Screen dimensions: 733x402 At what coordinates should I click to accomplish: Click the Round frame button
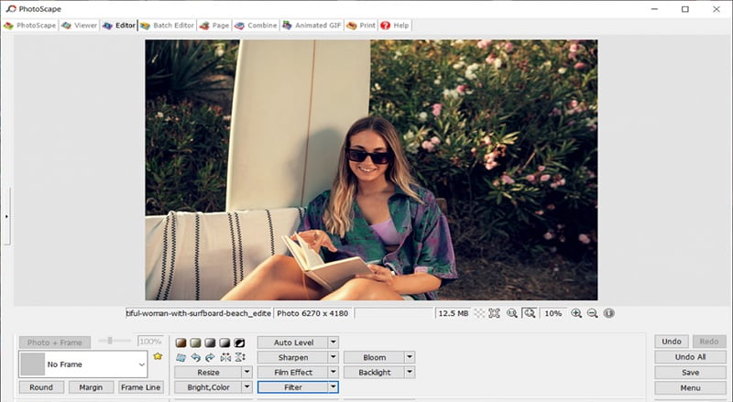click(x=41, y=387)
